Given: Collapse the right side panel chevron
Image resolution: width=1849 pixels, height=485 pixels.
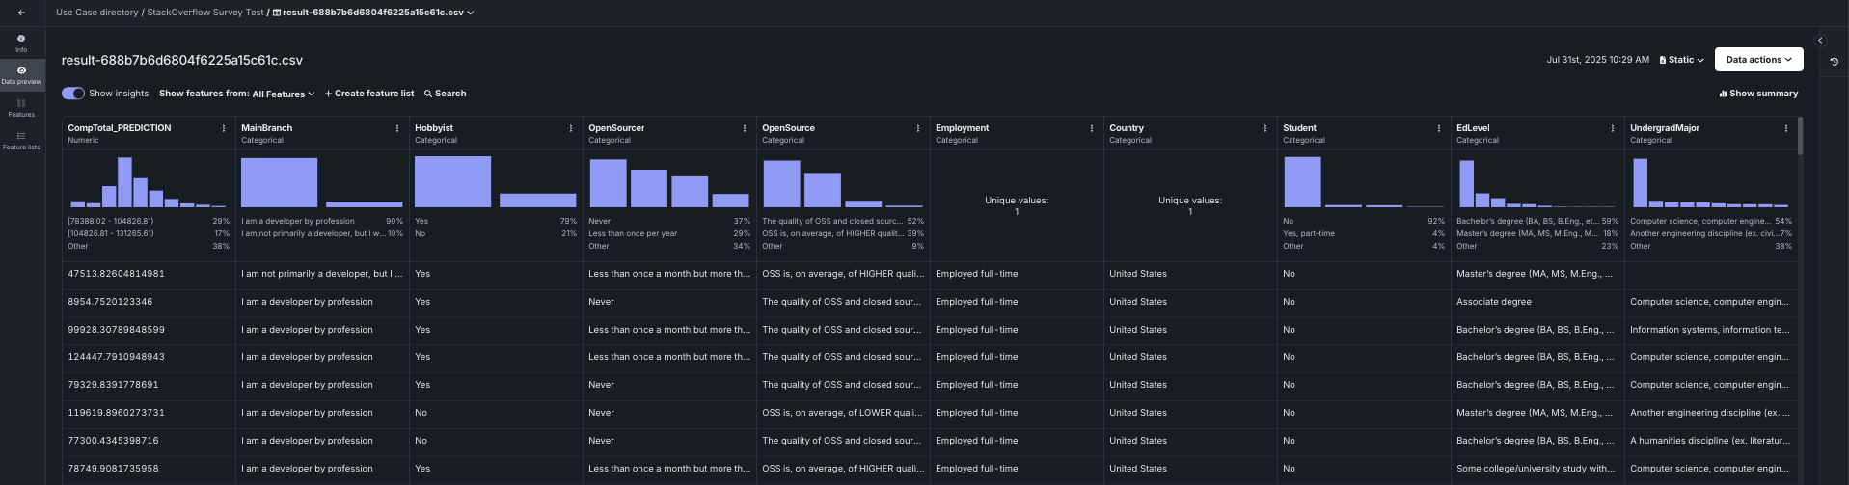Looking at the screenshot, I should [1820, 40].
